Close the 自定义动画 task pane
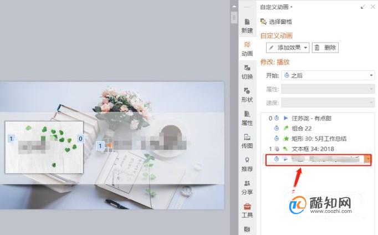The height and width of the screenshot is (235, 378). pos(372,7)
